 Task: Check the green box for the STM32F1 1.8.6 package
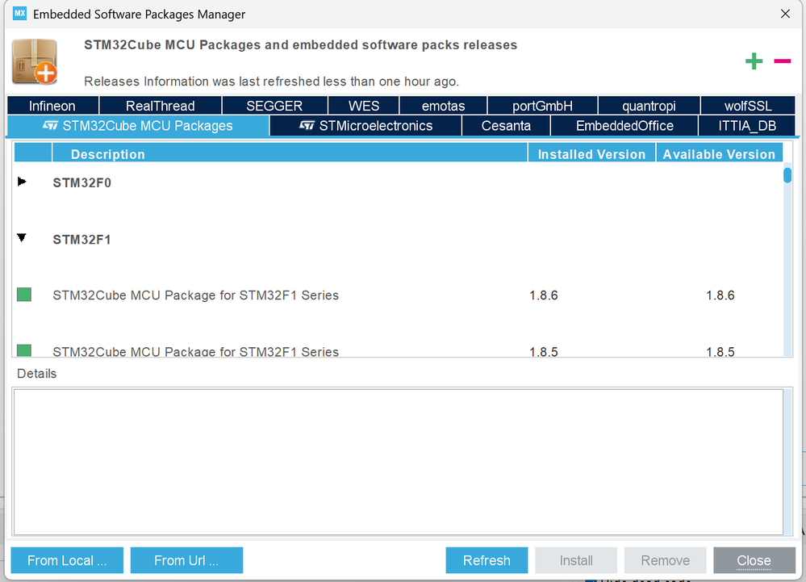point(23,295)
